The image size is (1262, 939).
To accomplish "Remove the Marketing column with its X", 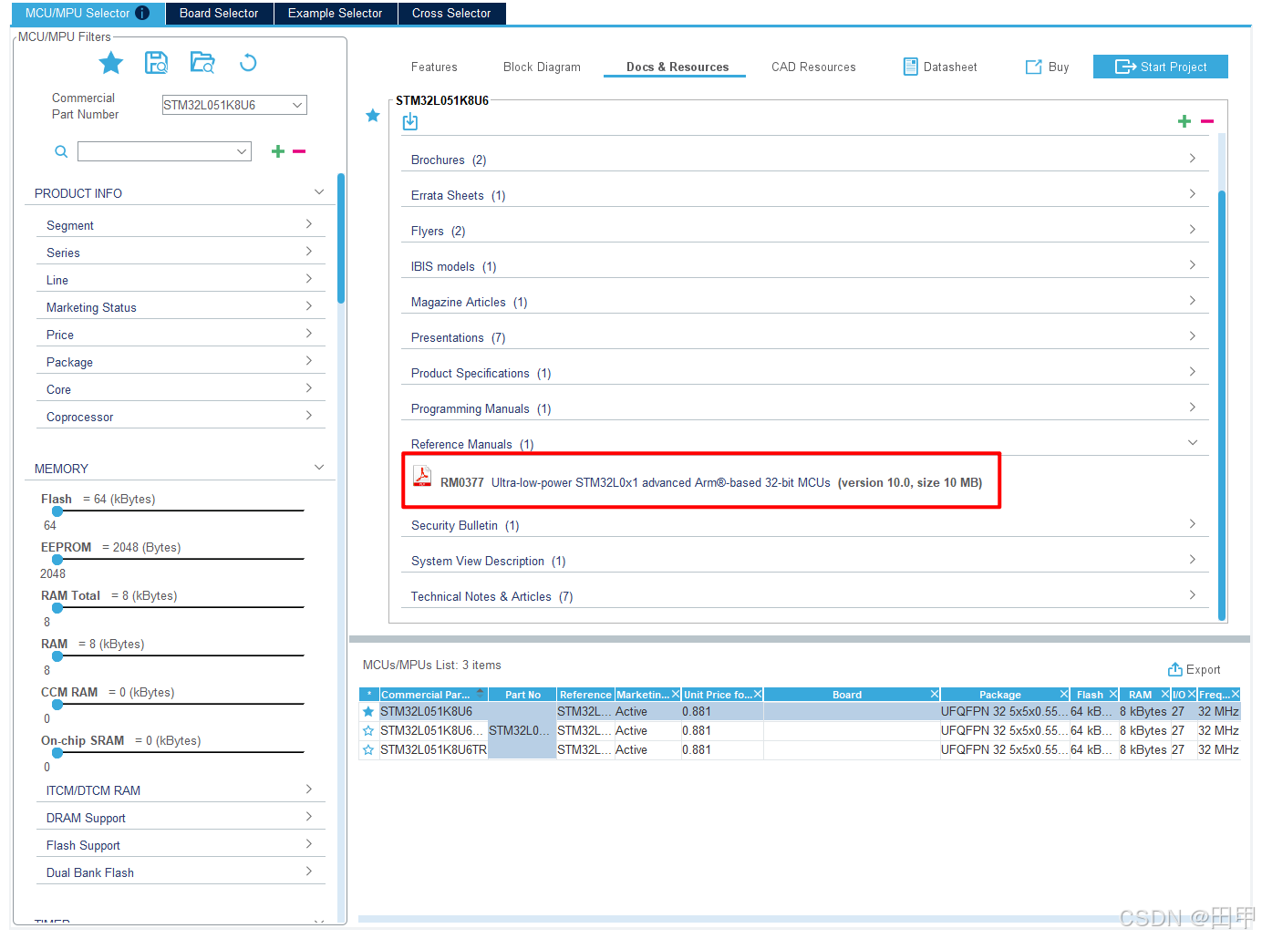I will (676, 695).
